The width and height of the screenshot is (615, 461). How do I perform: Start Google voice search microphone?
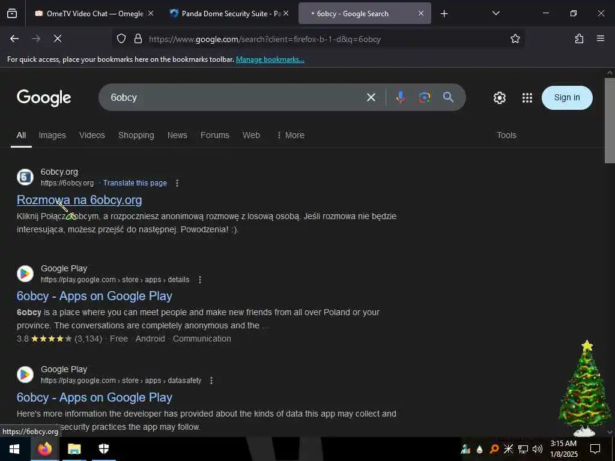pyautogui.click(x=401, y=97)
